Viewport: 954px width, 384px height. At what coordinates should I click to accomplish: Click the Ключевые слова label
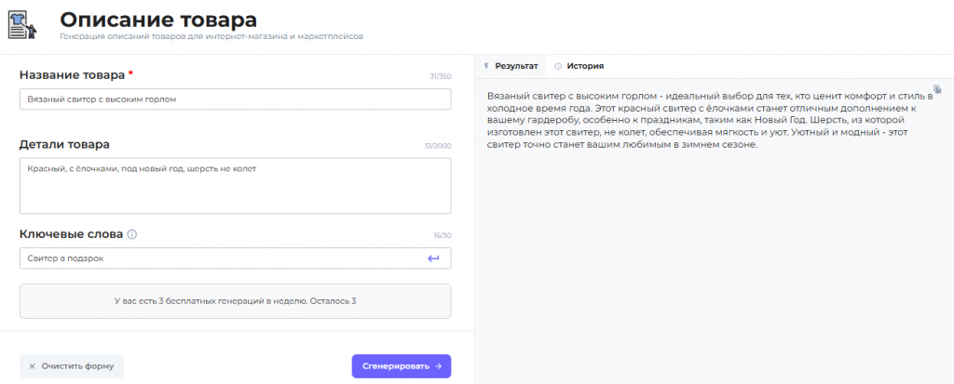tap(71, 234)
